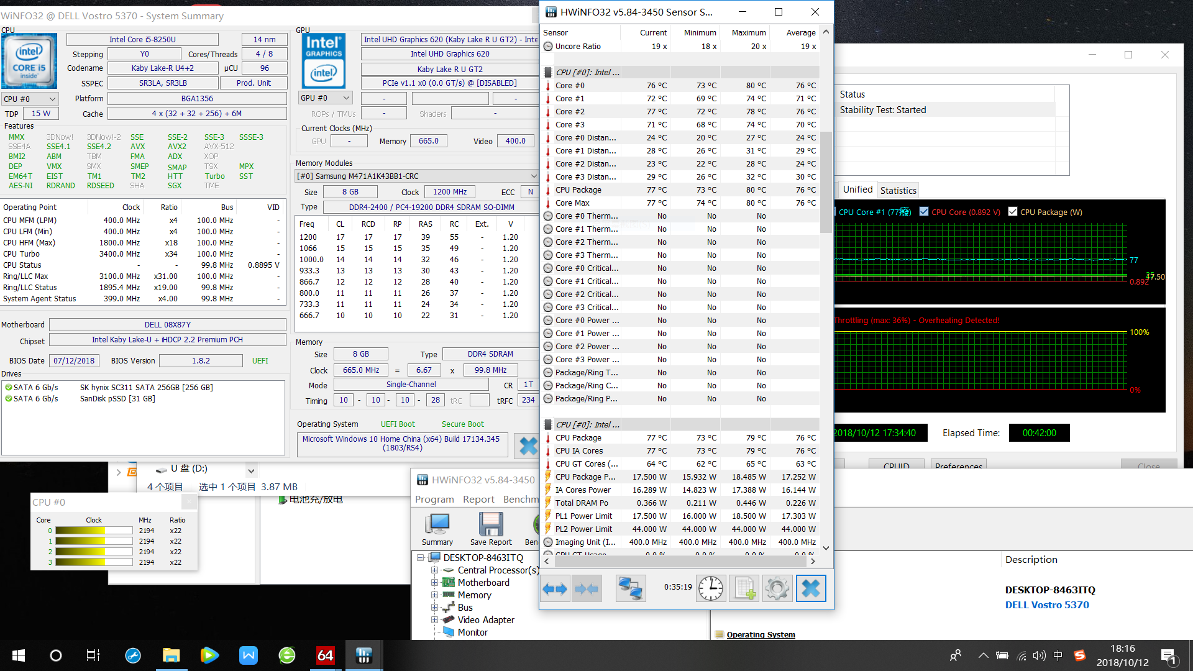Switch to the Statistics tab
Image resolution: width=1193 pixels, height=671 pixels.
pos(898,191)
